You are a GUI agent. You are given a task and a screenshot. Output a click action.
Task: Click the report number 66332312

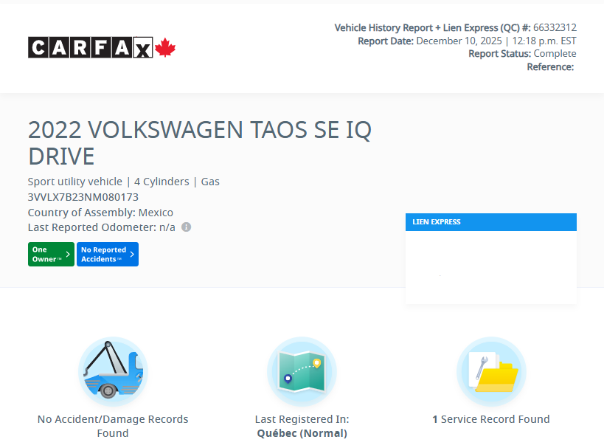click(557, 27)
